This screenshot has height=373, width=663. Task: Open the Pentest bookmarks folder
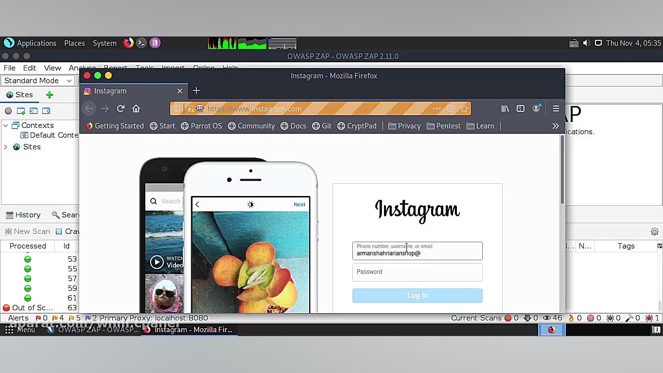443,126
